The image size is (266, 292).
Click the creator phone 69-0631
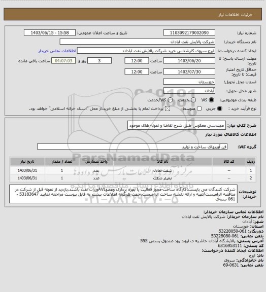[231, 265]
